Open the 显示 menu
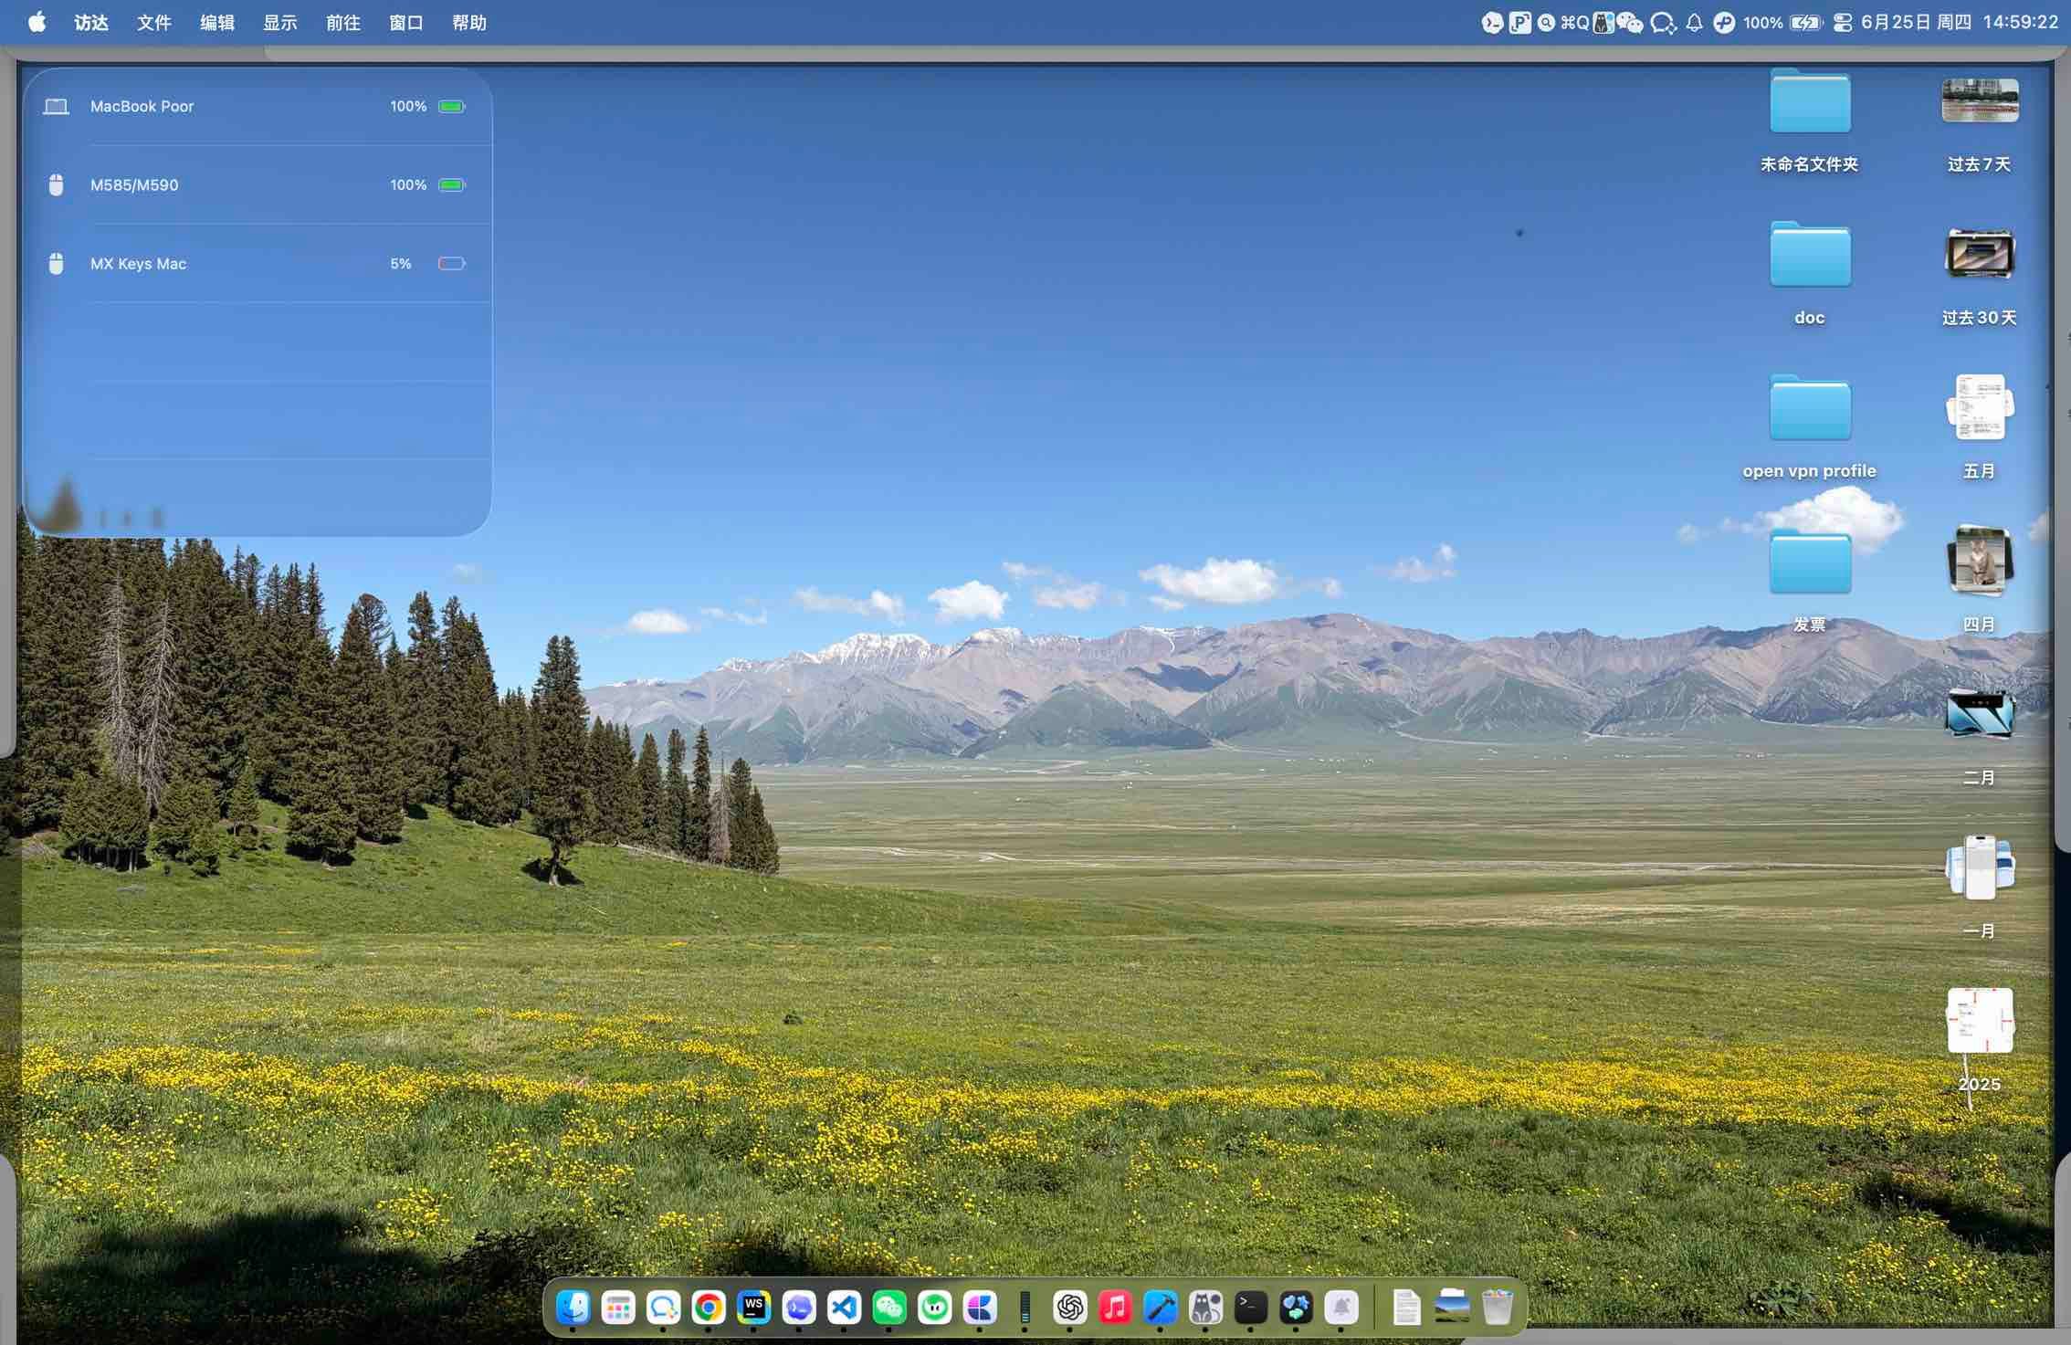 [280, 23]
